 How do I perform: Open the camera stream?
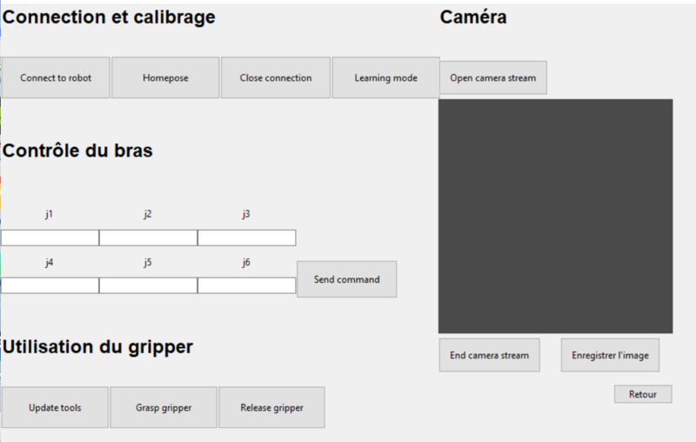tap(492, 78)
